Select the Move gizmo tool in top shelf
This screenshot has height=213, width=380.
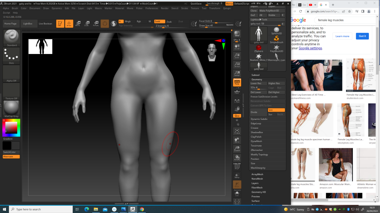(78, 24)
